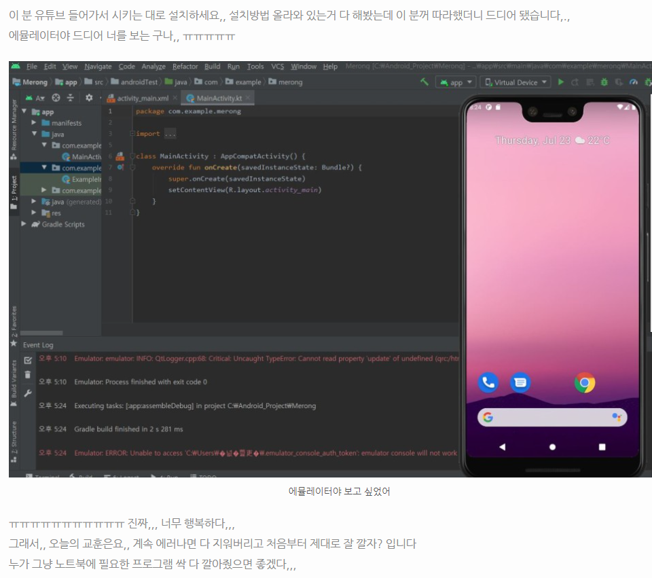Open Project panel gear settings
The height and width of the screenshot is (578, 652).
point(89,98)
